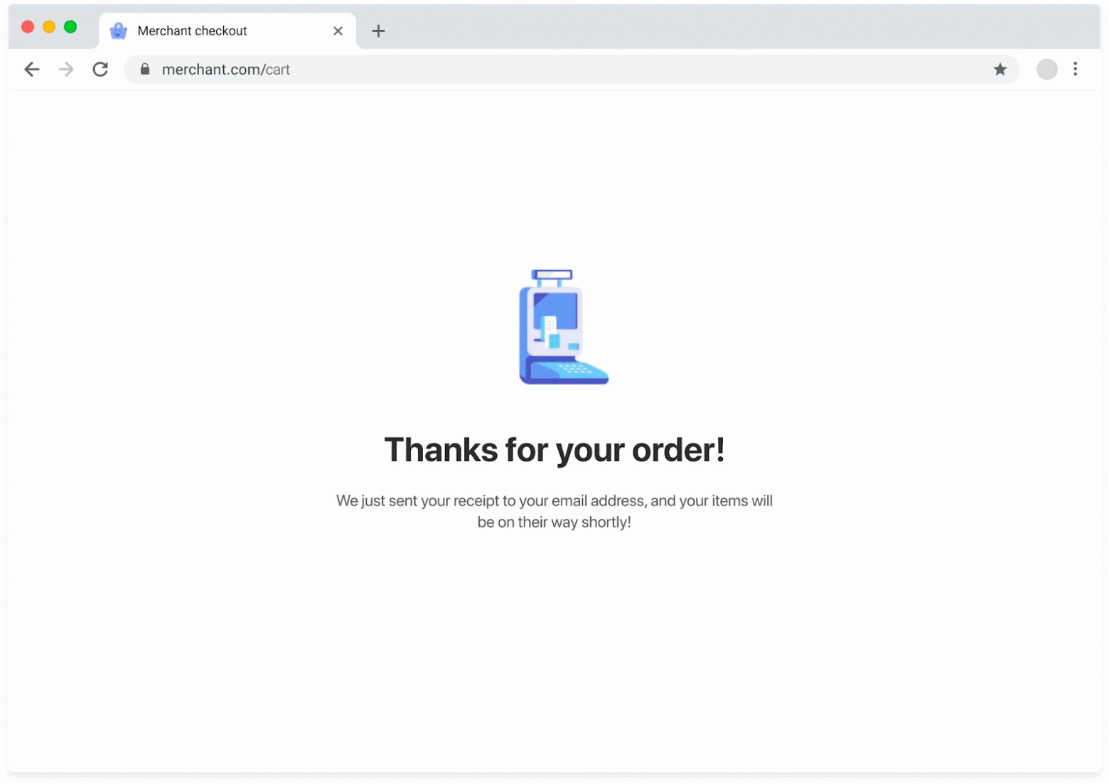1109x784 pixels.
Task: Click the receipt confirmation message text
Action: point(554,511)
